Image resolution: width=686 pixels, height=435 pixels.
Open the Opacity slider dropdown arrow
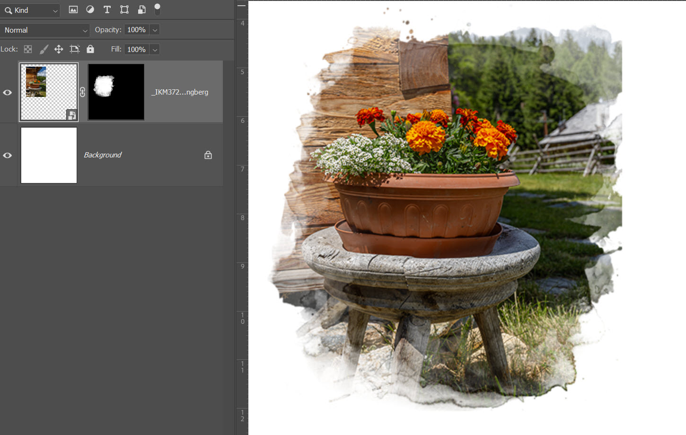pos(155,30)
